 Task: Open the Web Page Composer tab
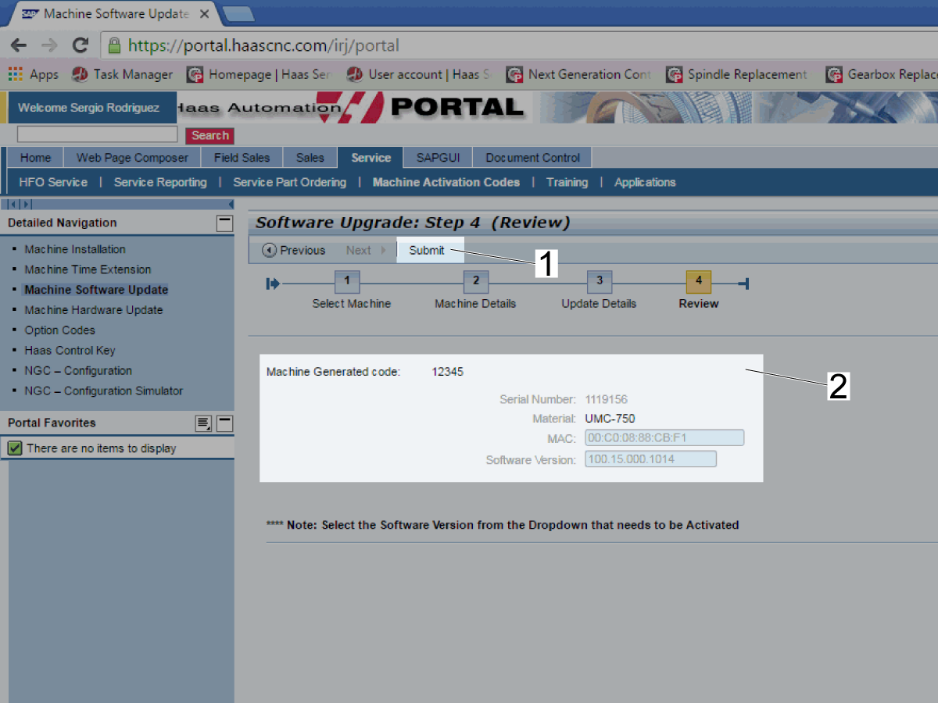(132, 158)
